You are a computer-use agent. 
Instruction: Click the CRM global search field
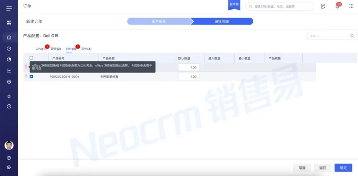(x=283, y=6)
